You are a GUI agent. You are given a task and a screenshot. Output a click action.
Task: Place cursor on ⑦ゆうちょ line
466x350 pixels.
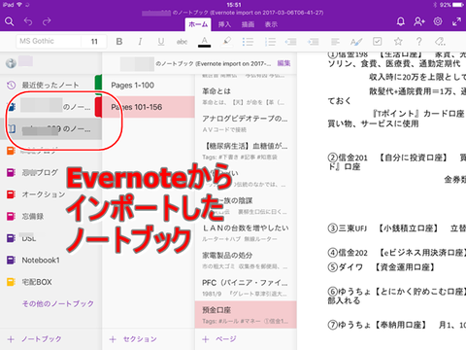(397, 325)
